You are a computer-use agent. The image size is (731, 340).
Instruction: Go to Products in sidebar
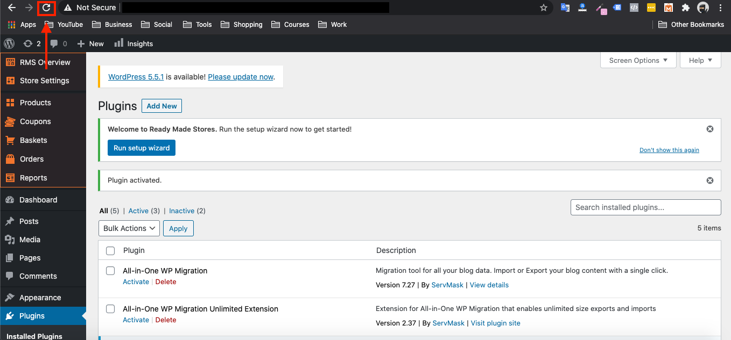pos(43,103)
